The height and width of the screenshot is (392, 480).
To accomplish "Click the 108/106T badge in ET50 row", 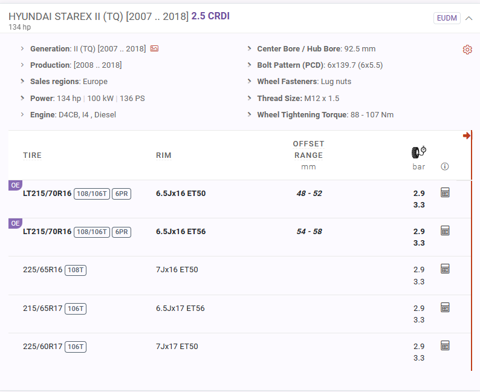I will tap(92, 194).
